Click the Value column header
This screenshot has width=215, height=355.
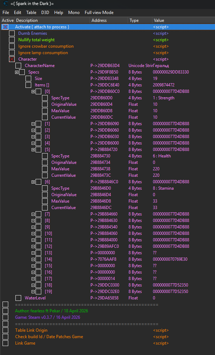click(183, 20)
